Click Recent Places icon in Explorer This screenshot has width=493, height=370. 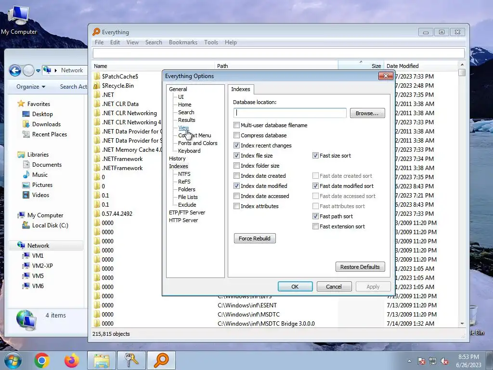(x=26, y=134)
